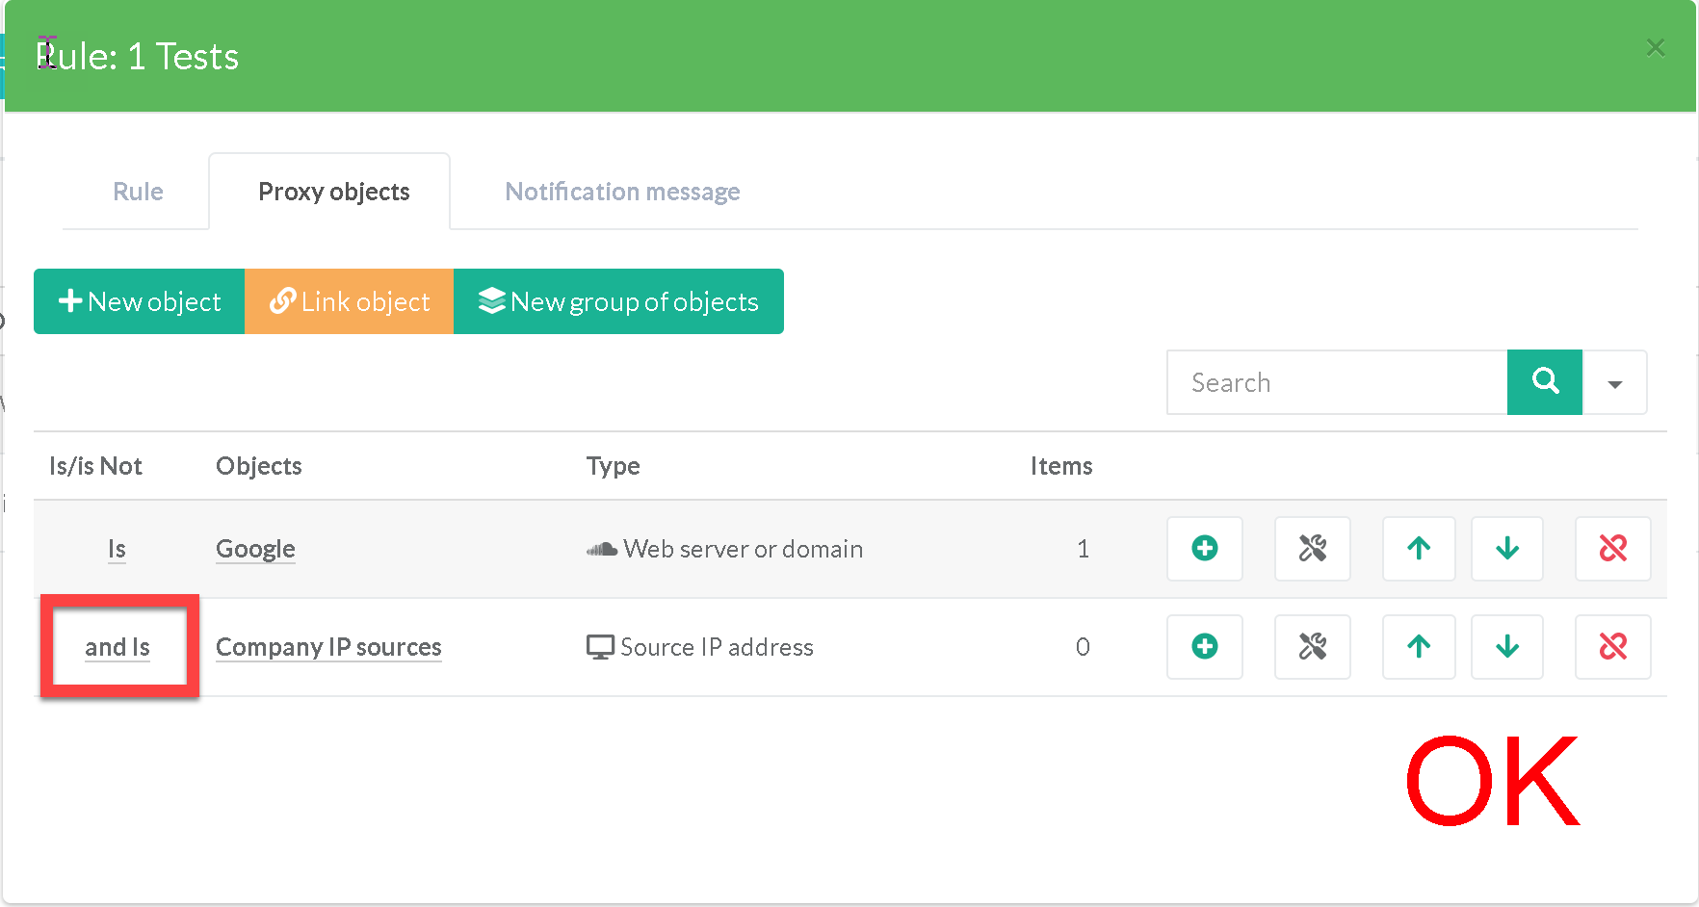The width and height of the screenshot is (1699, 907).
Task: Click the plus icon in Google row
Action: 1204,549
